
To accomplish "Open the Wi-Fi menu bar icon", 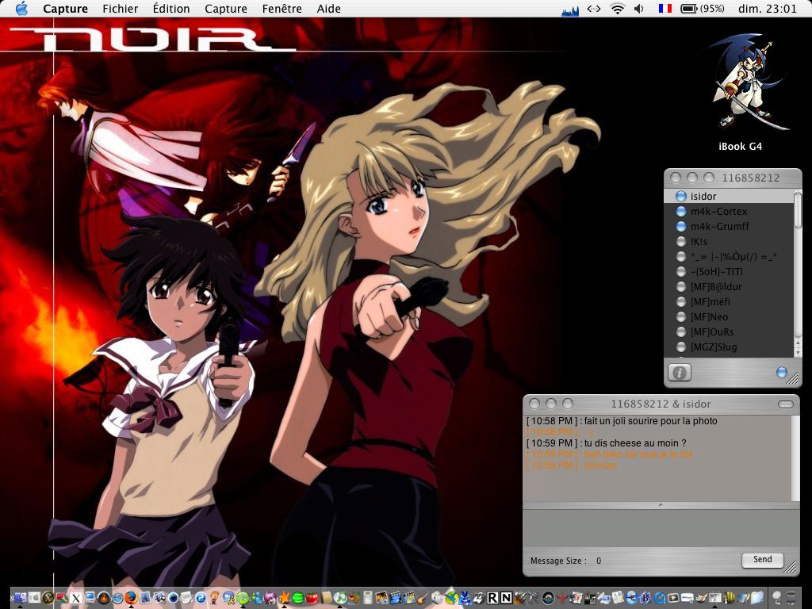I will 617,8.
